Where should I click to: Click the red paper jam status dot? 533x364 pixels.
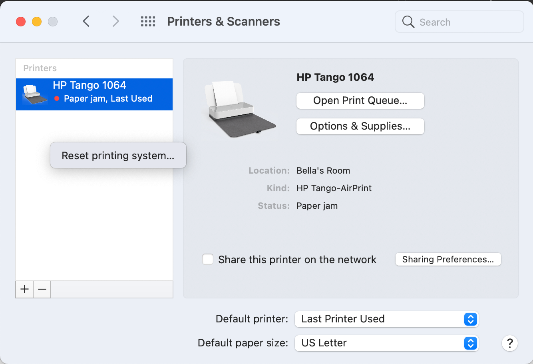(x=57, y=98)
